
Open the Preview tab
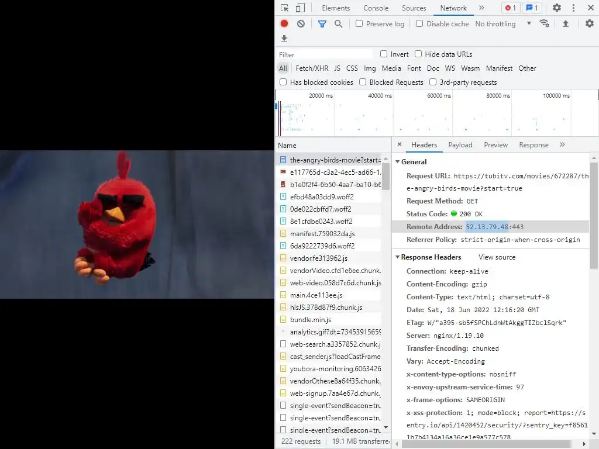496,145
